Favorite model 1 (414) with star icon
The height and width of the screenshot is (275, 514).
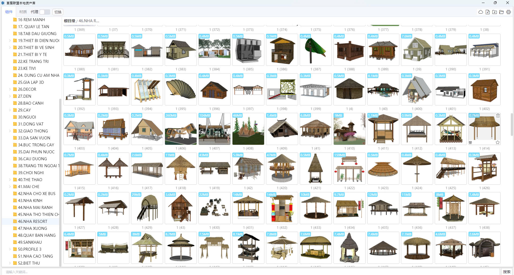(498, 142)
